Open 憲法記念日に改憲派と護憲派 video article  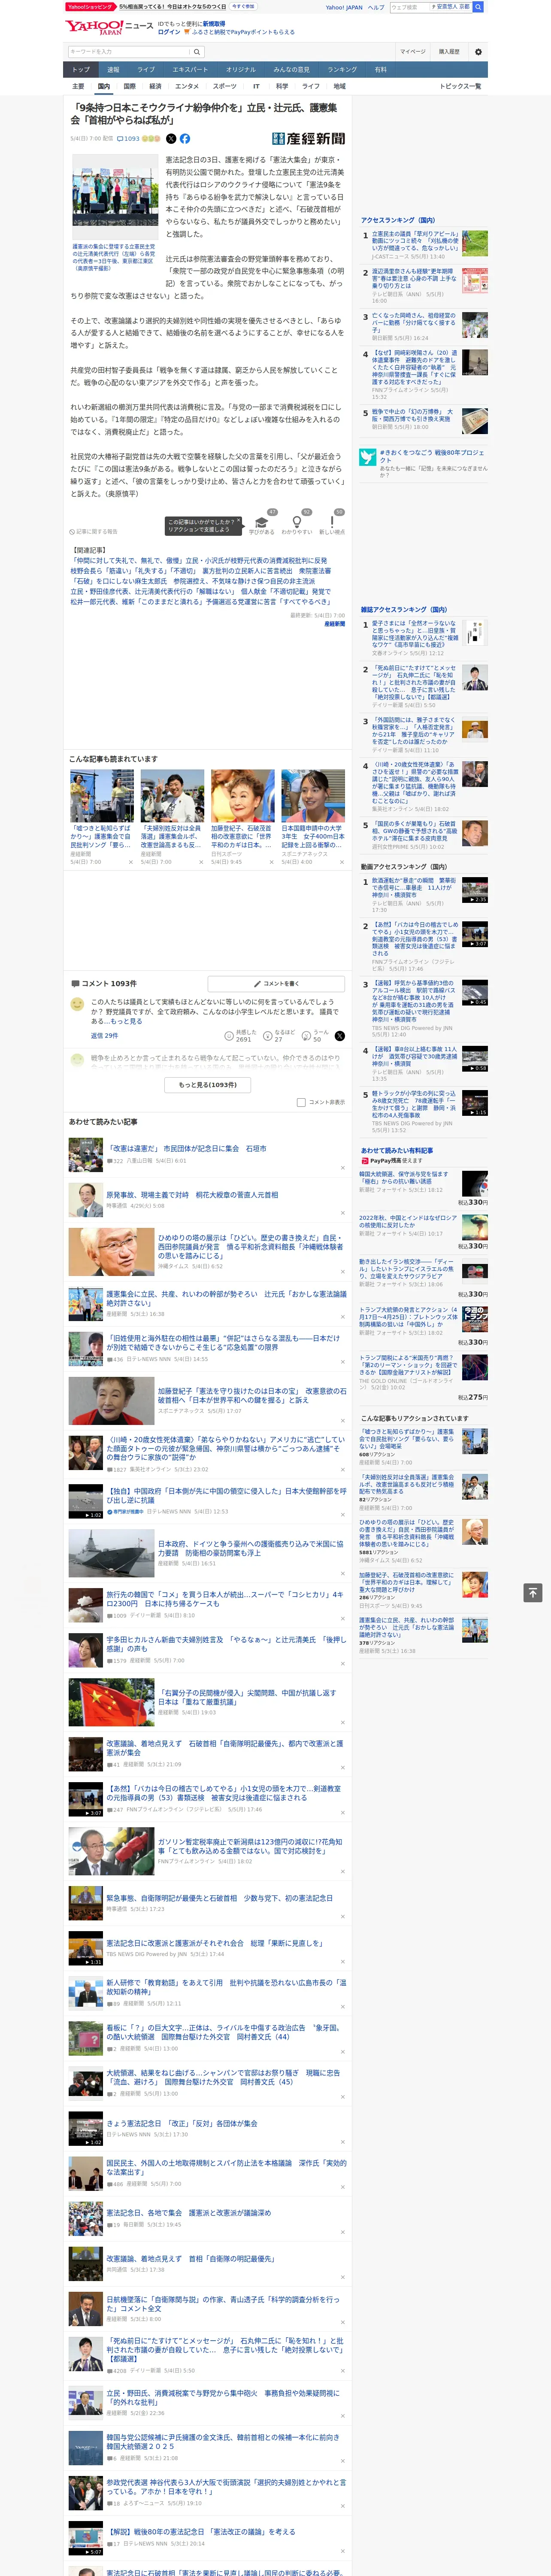(x=214, y=1943)
